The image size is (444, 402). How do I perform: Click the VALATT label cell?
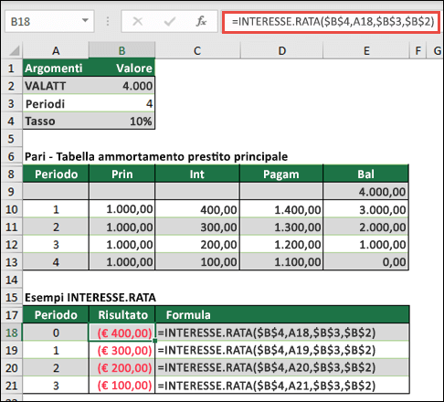tap(56, 86)
